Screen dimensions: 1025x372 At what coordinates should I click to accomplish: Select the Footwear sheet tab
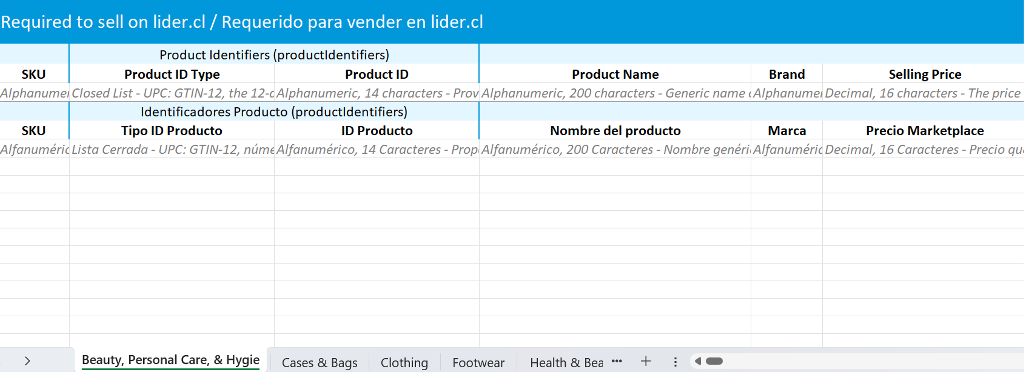pos(478,362)
